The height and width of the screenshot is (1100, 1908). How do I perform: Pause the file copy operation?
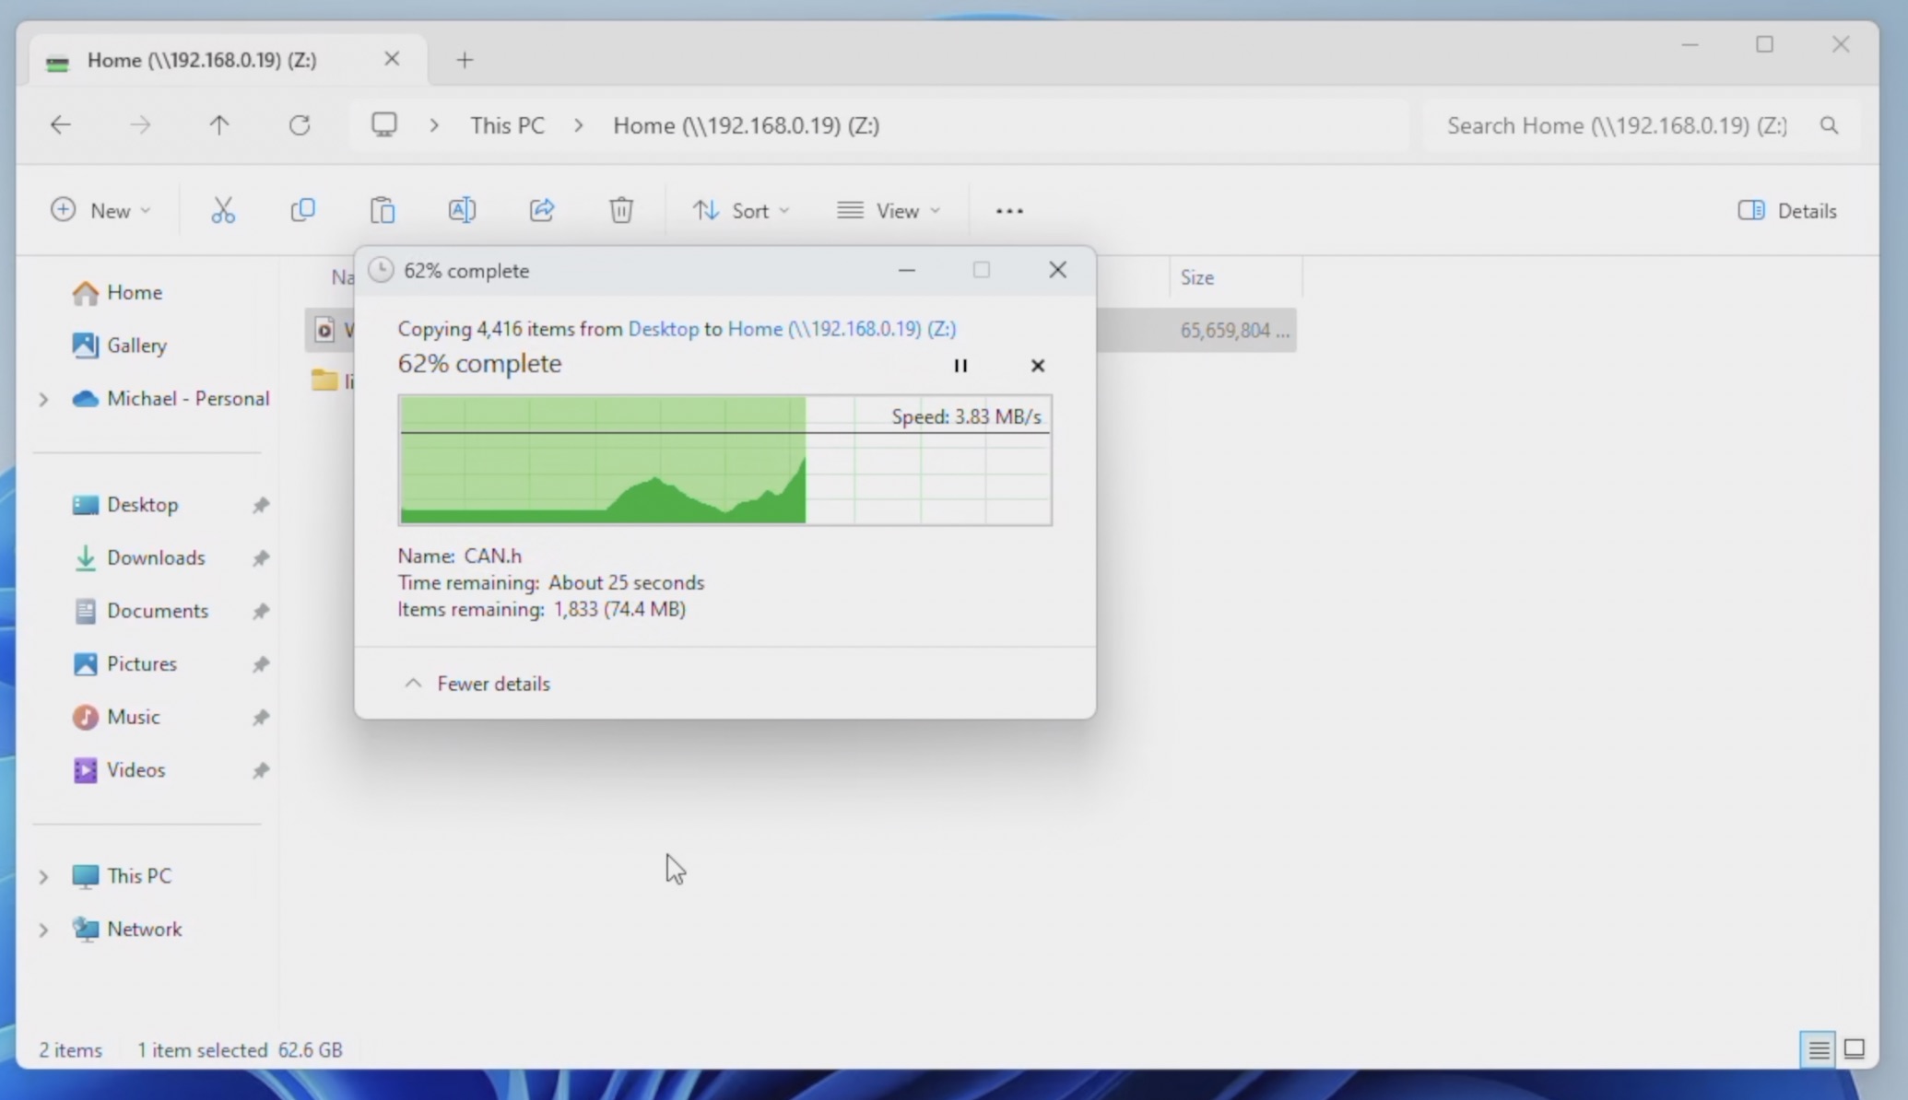(960, 366)
